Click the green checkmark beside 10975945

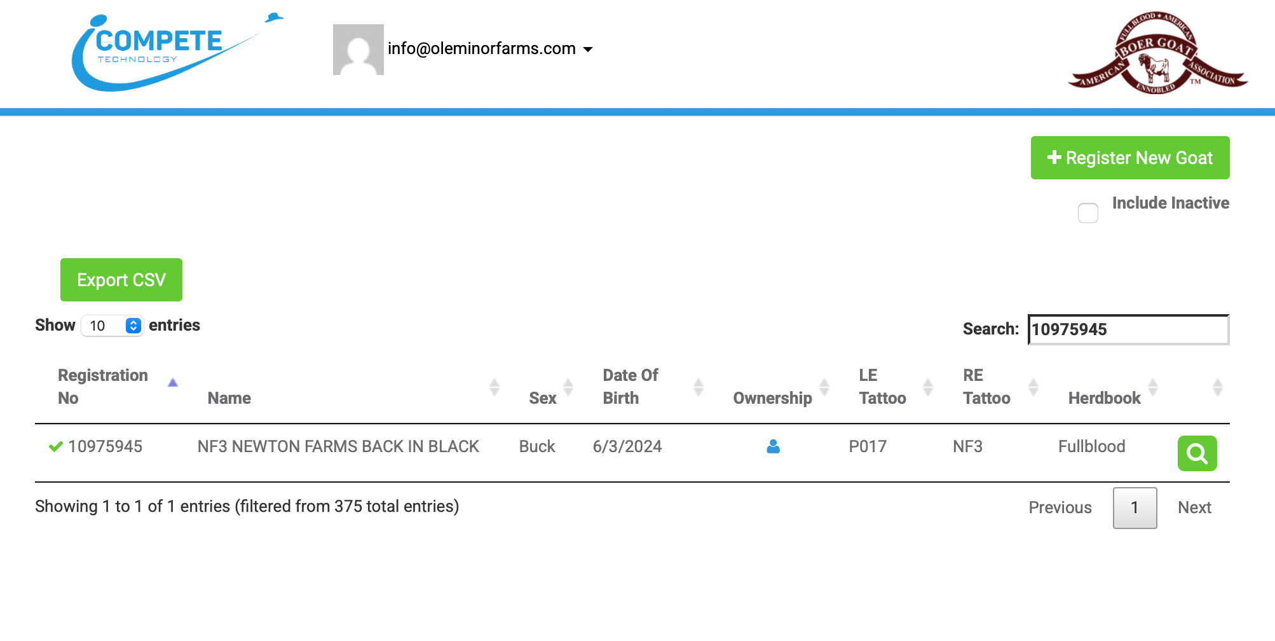(56, 446)
